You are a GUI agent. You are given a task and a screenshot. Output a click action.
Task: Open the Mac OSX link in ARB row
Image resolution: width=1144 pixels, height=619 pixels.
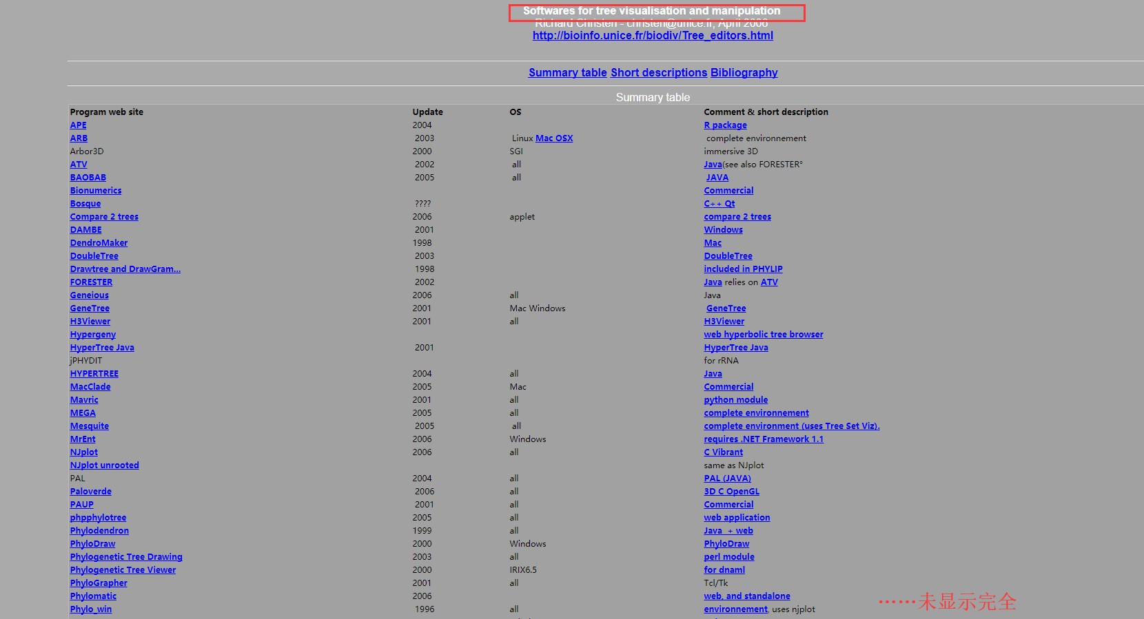[x=554, y=138]
